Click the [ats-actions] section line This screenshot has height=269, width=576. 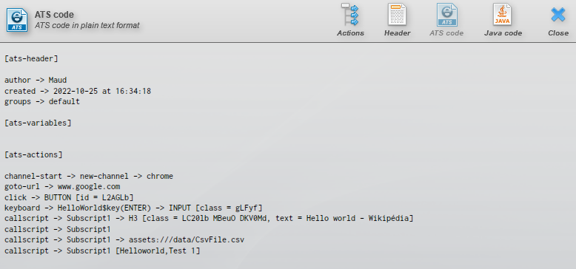[33, 154]
